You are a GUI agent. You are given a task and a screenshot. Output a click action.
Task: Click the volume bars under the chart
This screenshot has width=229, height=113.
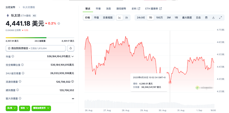149,104
